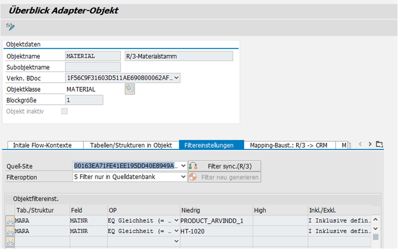The width and height of the screenshot is (398, 249).
Task: Click the Inkl./Exkl. column header
Action: pos(340,210)
